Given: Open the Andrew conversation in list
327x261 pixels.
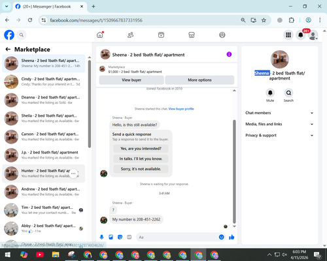Looking at the screenshot, I should pyautogui.click(x=44, y=192).
